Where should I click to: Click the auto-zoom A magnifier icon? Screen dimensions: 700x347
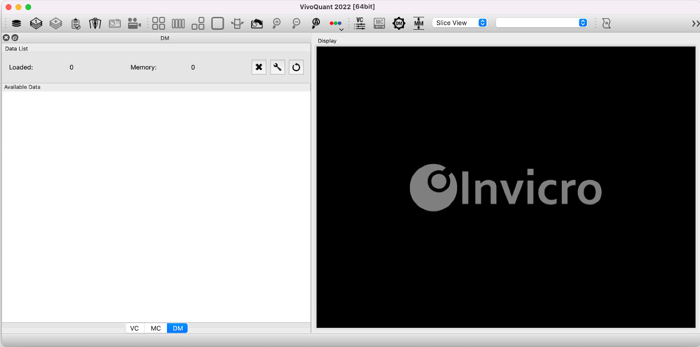click(316, 23)
